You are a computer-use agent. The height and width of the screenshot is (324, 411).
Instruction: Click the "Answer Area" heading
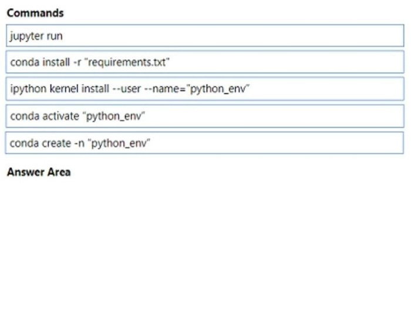pyautogui.click(x=39, y=172)
